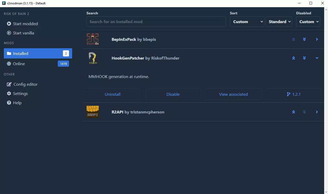Open the Standard sort direction dropdown
The width and height of the screenshot is (328, 194).
[x=279, y=22]
